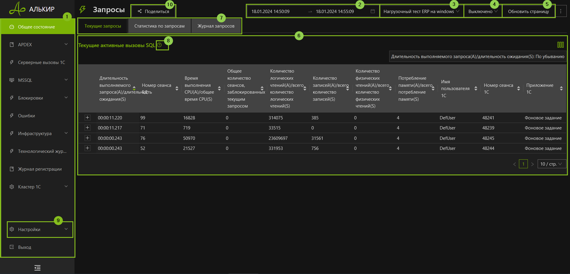Open the three-dot more options menu
The width and height of the screenshot is (570, 274).
point(560,11)
